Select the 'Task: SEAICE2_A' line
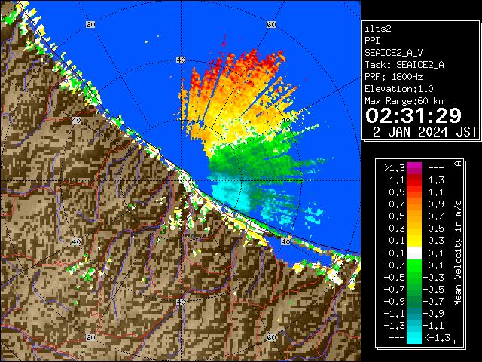The width and height of the screenshot is (482, 362). (x=404, y=65)
